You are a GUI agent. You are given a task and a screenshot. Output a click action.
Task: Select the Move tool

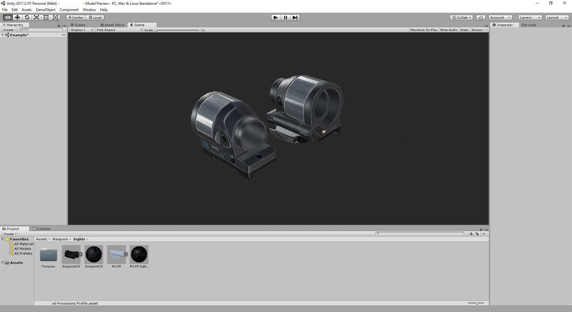coord(17,18)
